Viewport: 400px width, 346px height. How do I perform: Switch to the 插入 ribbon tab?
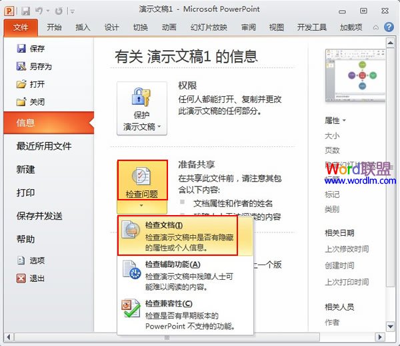(83, 27)
